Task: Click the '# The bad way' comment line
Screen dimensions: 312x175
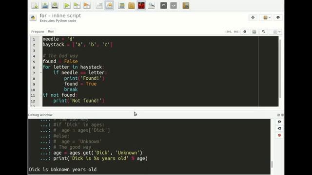Action: pos(60,56)
